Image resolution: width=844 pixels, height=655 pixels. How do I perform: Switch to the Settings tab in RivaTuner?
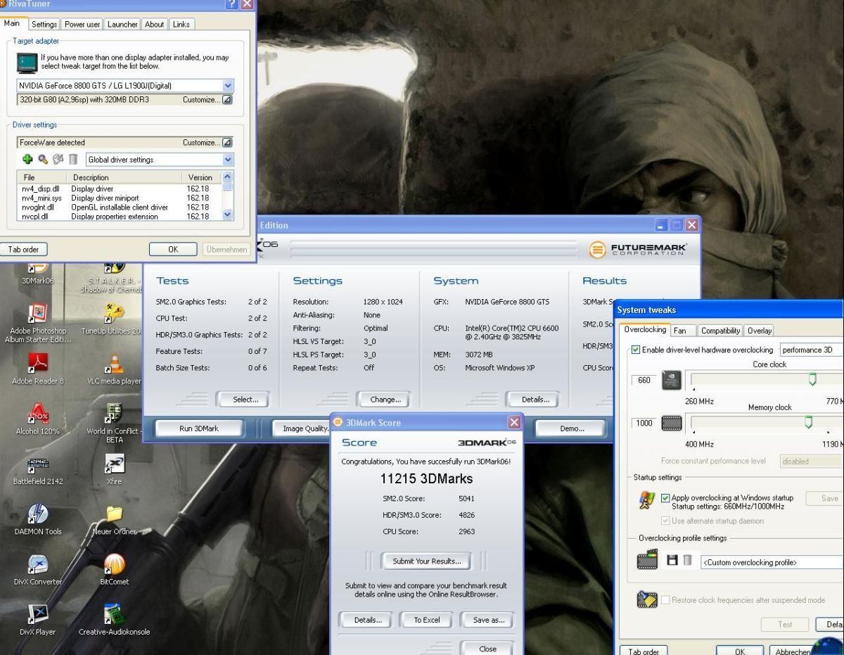click(x=44, y=24)
